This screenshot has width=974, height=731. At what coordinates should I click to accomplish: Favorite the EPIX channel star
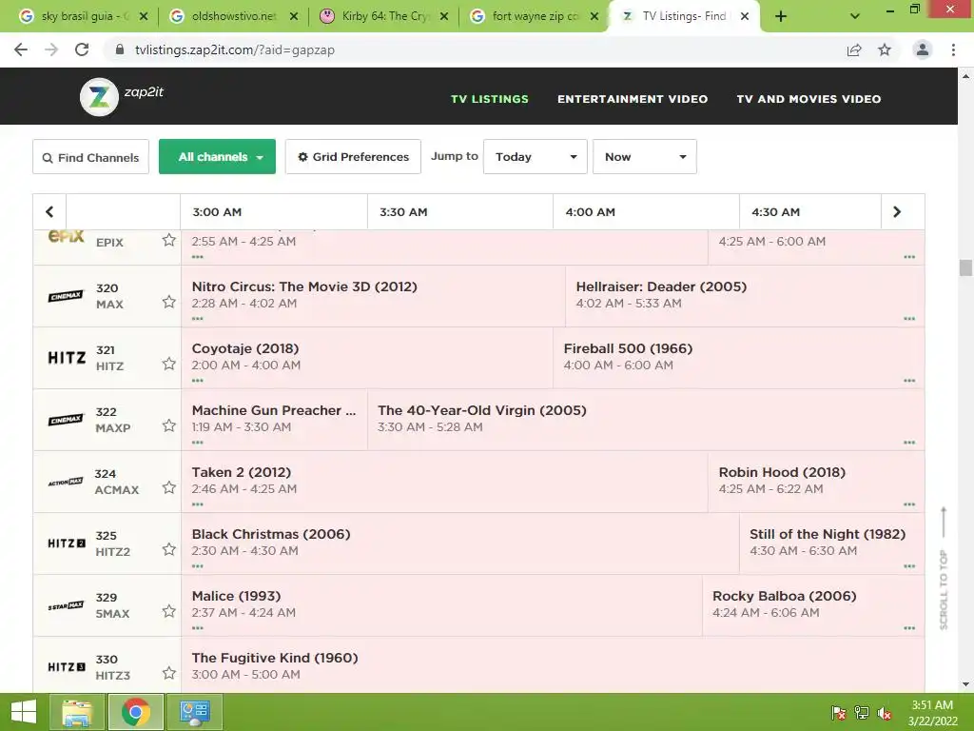click(169, 240)
